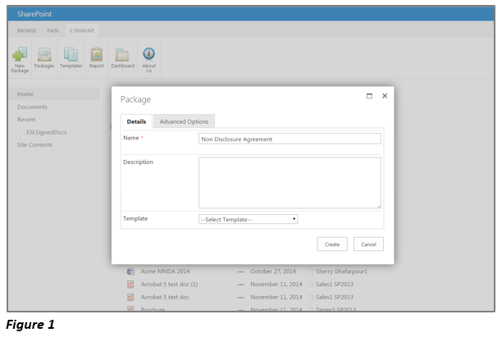Click the About Us info icon
The image size is (502, 337).
click(x=148, y=53)
